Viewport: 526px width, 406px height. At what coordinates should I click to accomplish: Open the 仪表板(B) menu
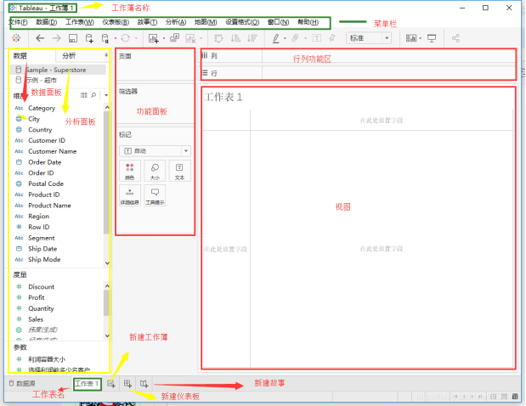click(x=116, y=22)
